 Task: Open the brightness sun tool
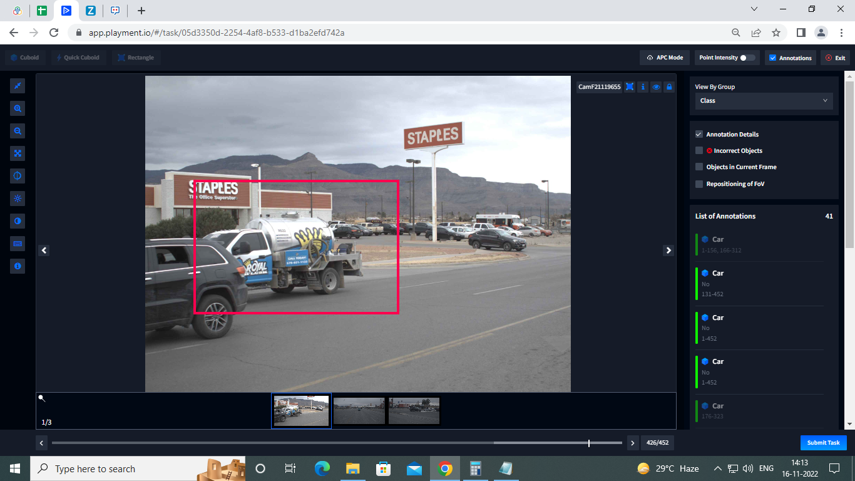18,199
